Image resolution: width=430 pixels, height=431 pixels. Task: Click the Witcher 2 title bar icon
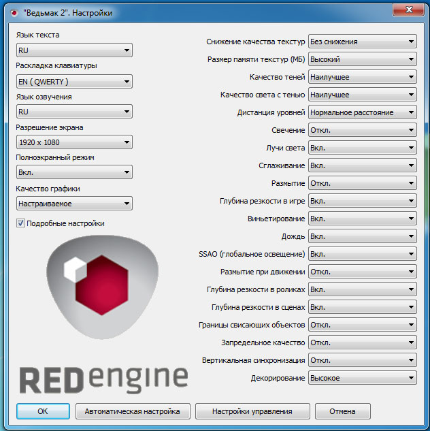pos(14,13)
